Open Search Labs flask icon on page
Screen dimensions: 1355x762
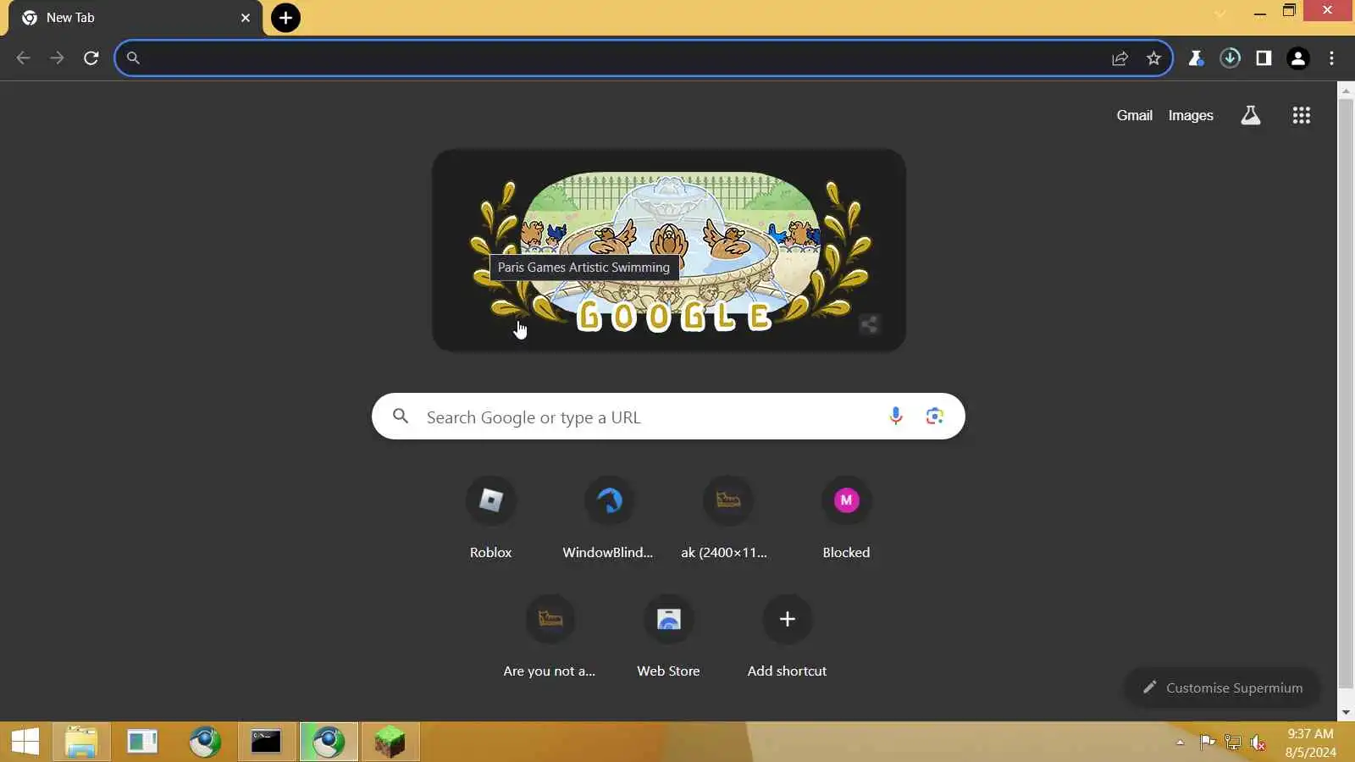click(x=1250, y=115)
